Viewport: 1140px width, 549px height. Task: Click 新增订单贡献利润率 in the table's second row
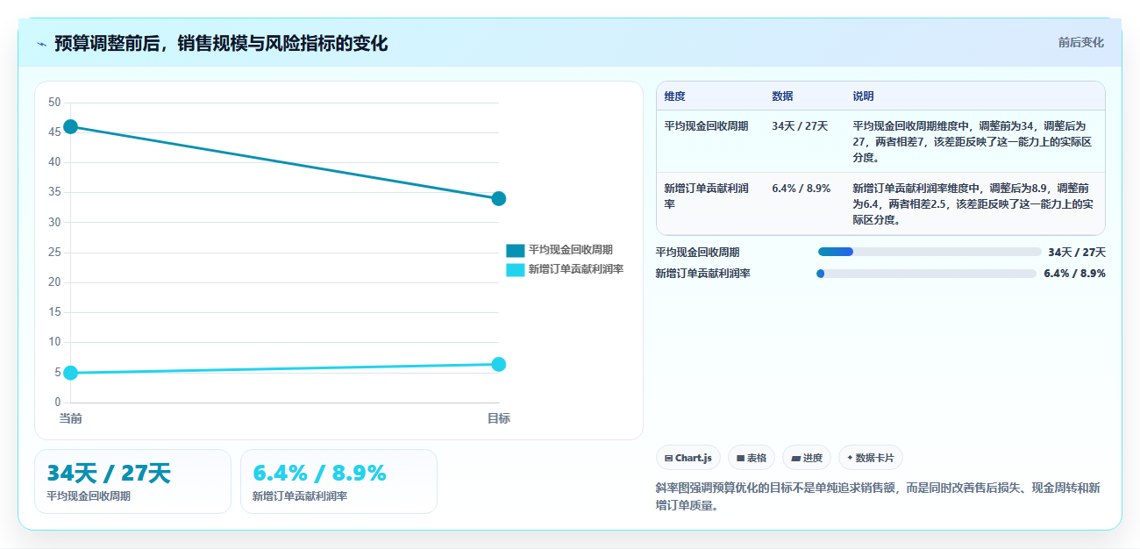[707, 196]
